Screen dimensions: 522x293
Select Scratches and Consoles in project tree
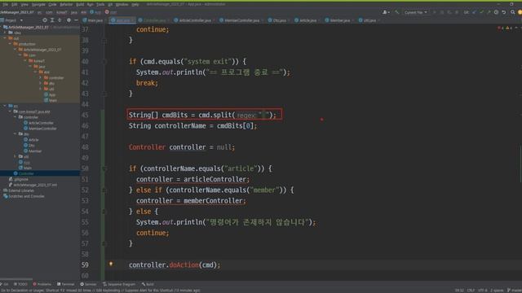[24, 196]
